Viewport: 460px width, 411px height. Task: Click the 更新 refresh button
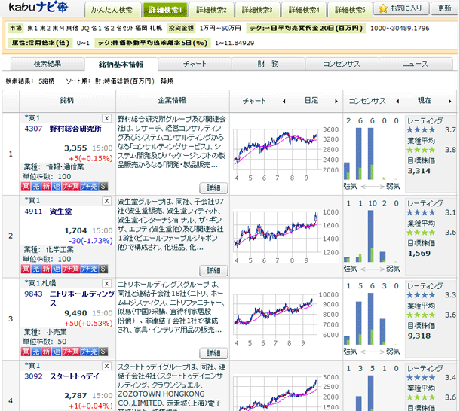(x=444, y=8)
